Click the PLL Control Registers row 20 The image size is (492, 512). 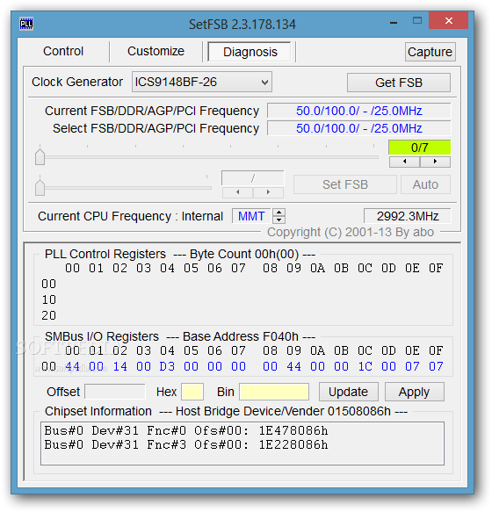tap(48, 315)
